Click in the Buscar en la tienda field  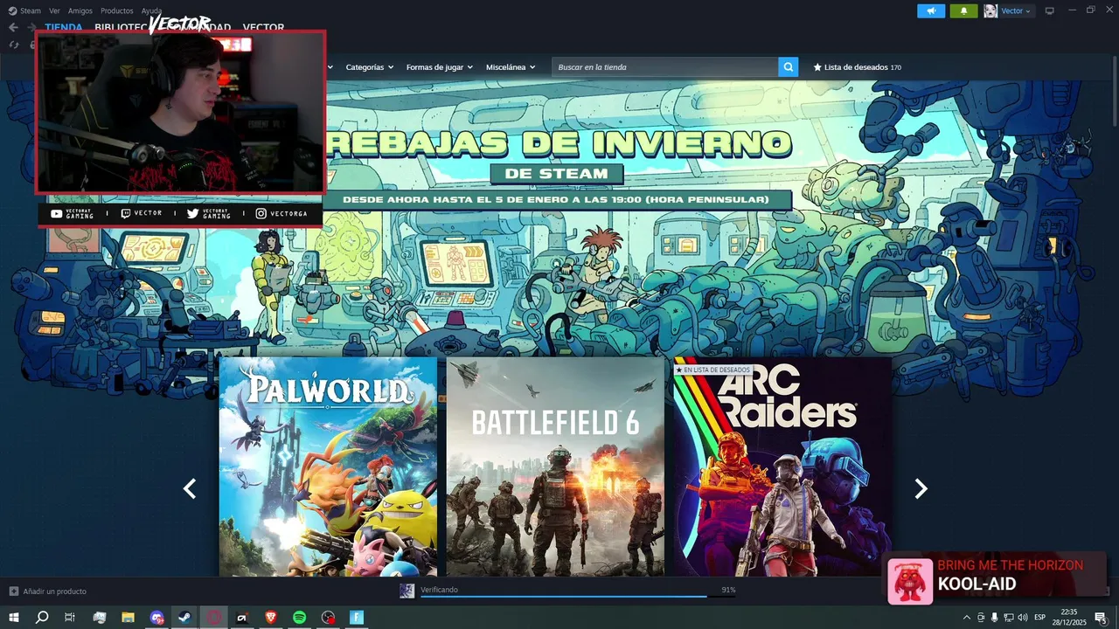[x=665, y=67]
